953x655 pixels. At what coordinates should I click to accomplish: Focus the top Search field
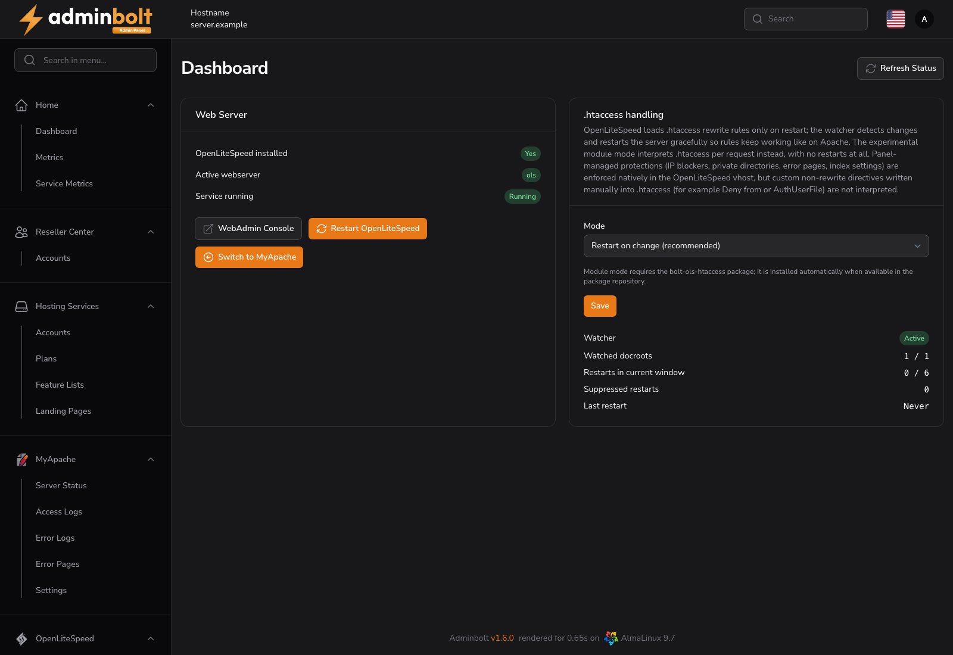[806, 19]
